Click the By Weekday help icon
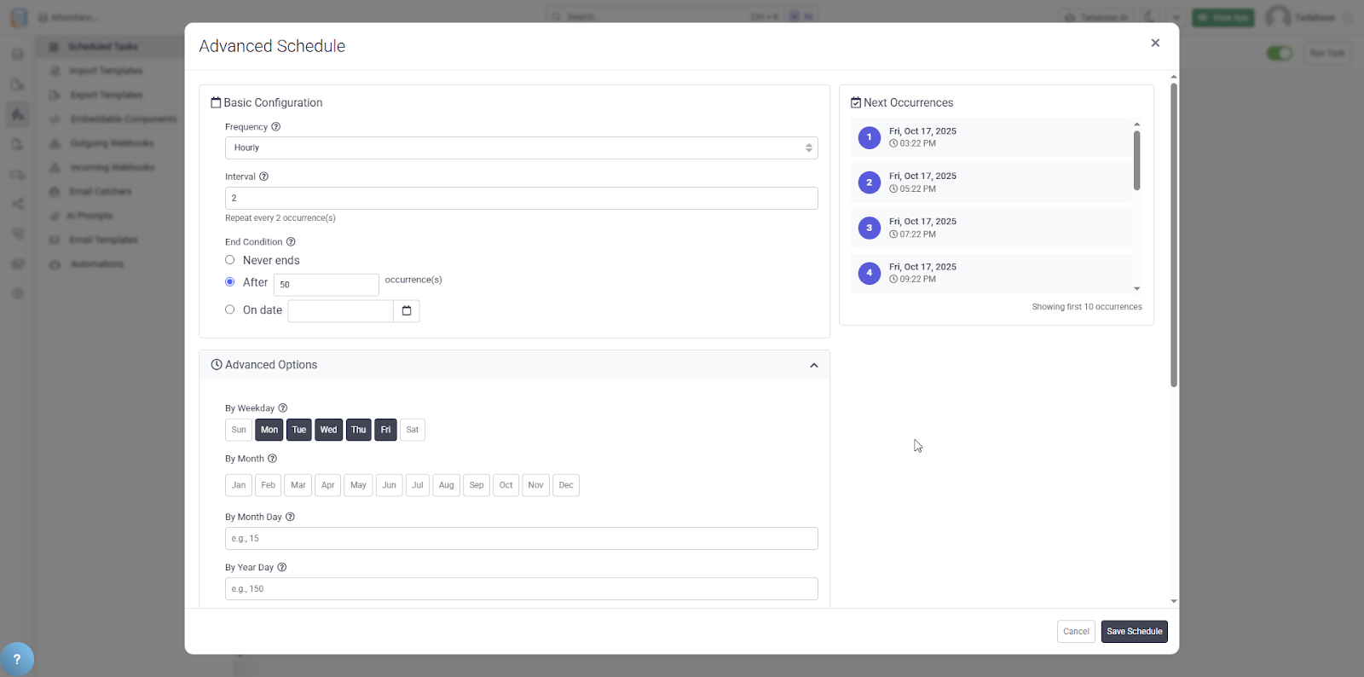 283,408
